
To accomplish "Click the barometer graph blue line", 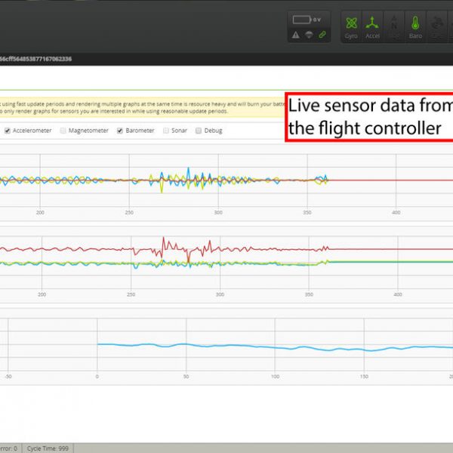I will point(275,347).
